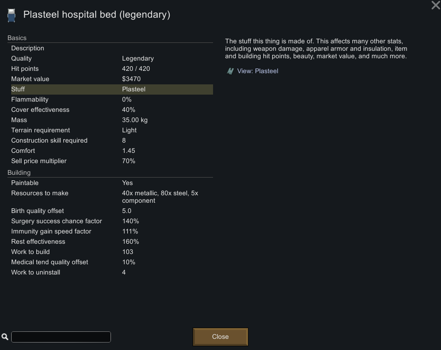Select the Comfort stat row
The image size is (441, 350).
tap(111, 151)
